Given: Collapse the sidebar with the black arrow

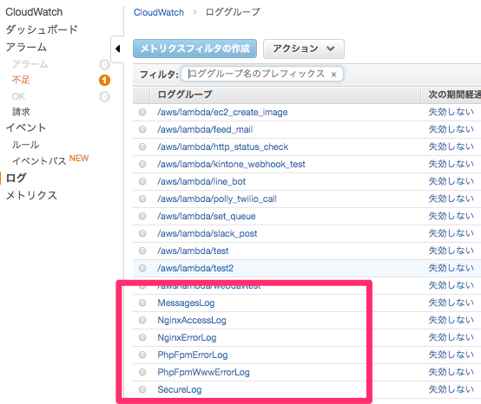Looking at the screenshot, I should pyautogui.click(x=117, y=49).
